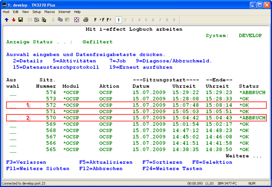
Task: Click F8=Selektion function key label
Action: (212, 162)
